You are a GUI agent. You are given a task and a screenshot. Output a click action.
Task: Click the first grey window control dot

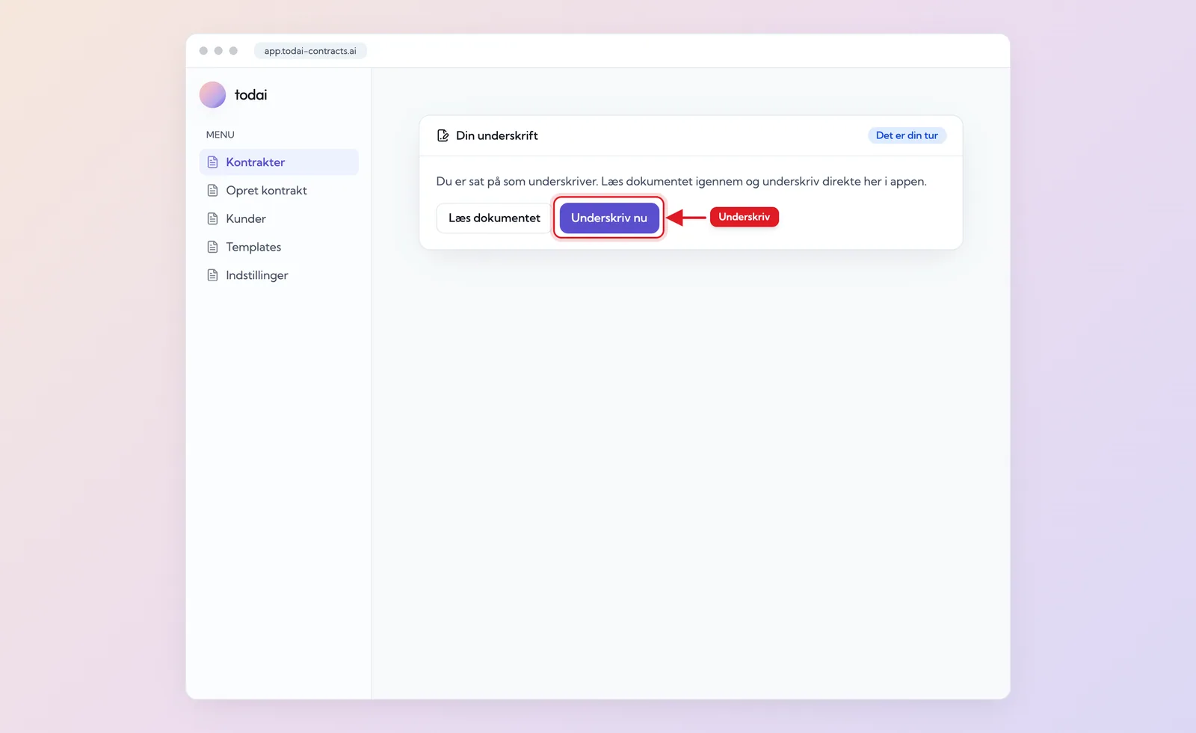pos(203,51)
